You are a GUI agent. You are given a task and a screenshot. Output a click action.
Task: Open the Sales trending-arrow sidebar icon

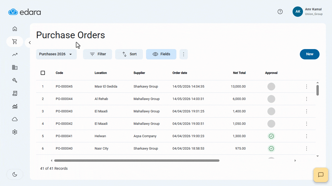[15, 55]
